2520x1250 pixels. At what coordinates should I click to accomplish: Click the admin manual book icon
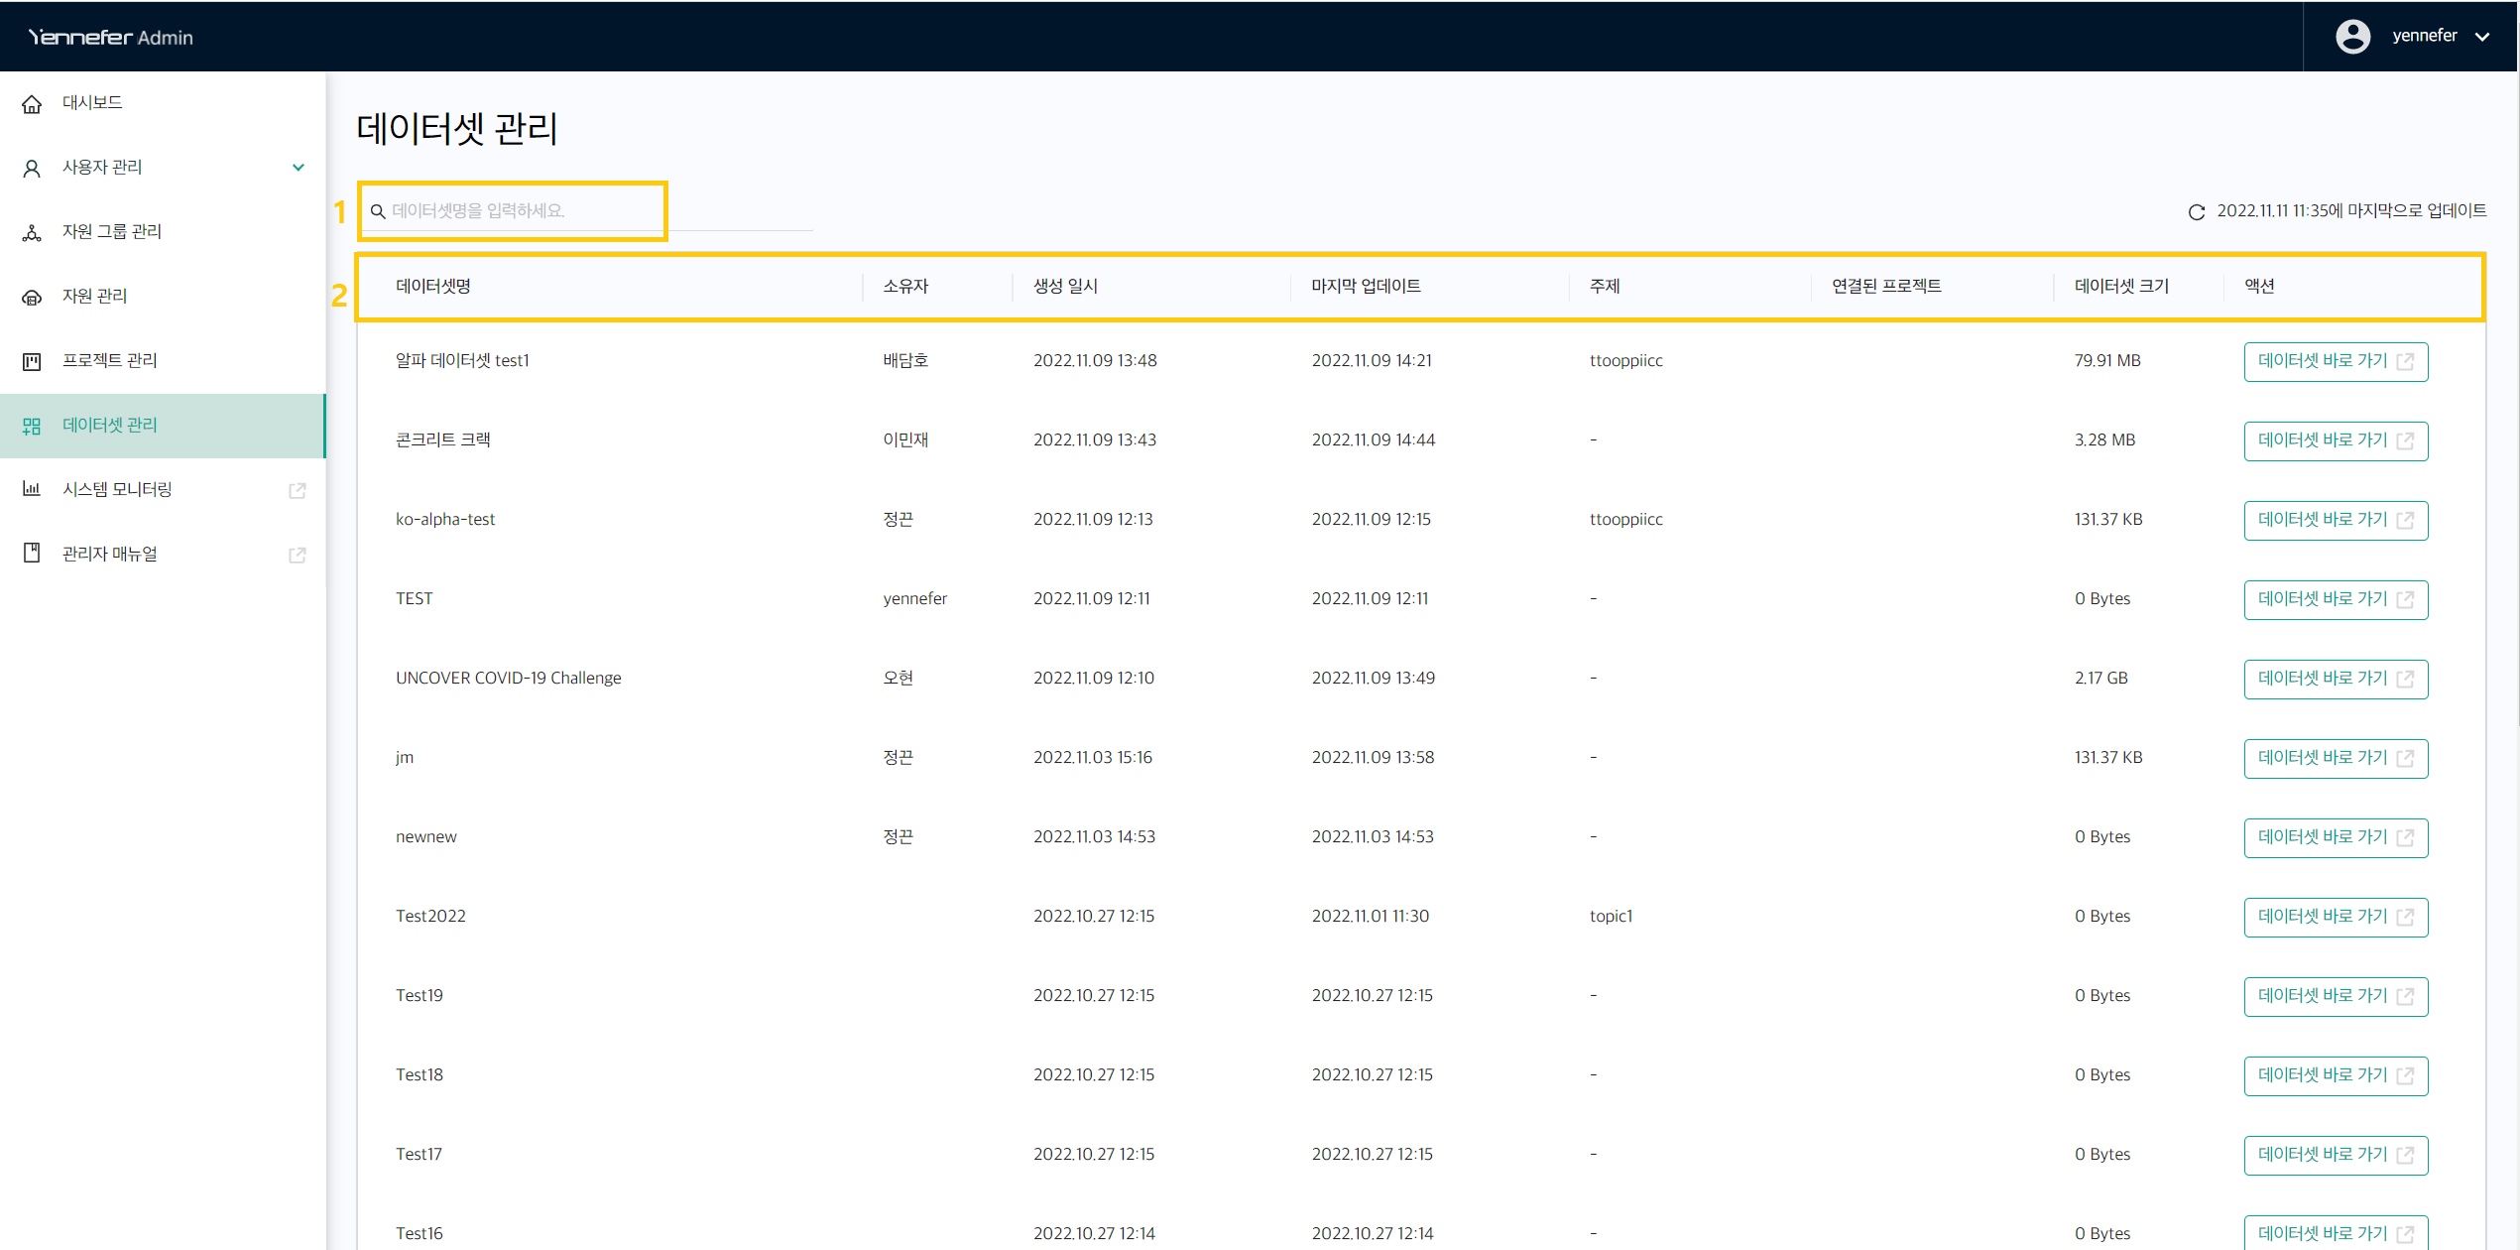(32, 554)
